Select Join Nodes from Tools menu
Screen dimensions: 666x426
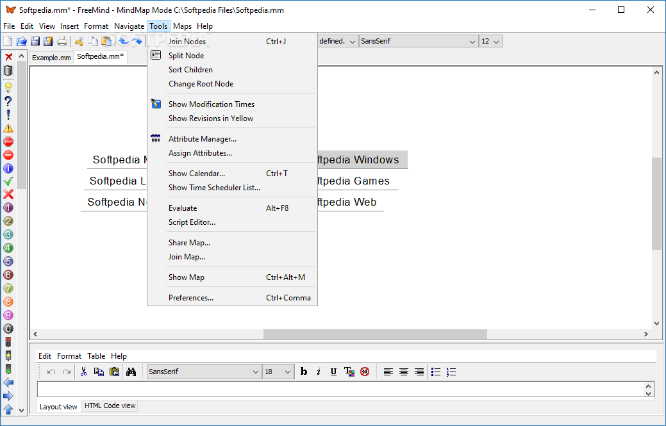232,41
